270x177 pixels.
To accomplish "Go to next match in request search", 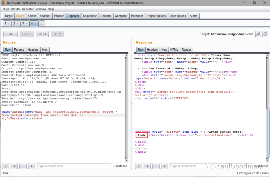I will tap(31, 166).
